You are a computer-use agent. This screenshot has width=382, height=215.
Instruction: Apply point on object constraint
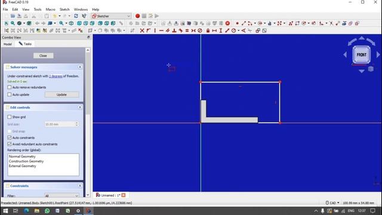[149, 30]
